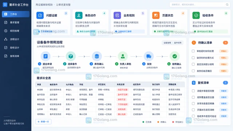Click the 新增一行 button

point(43,122)
